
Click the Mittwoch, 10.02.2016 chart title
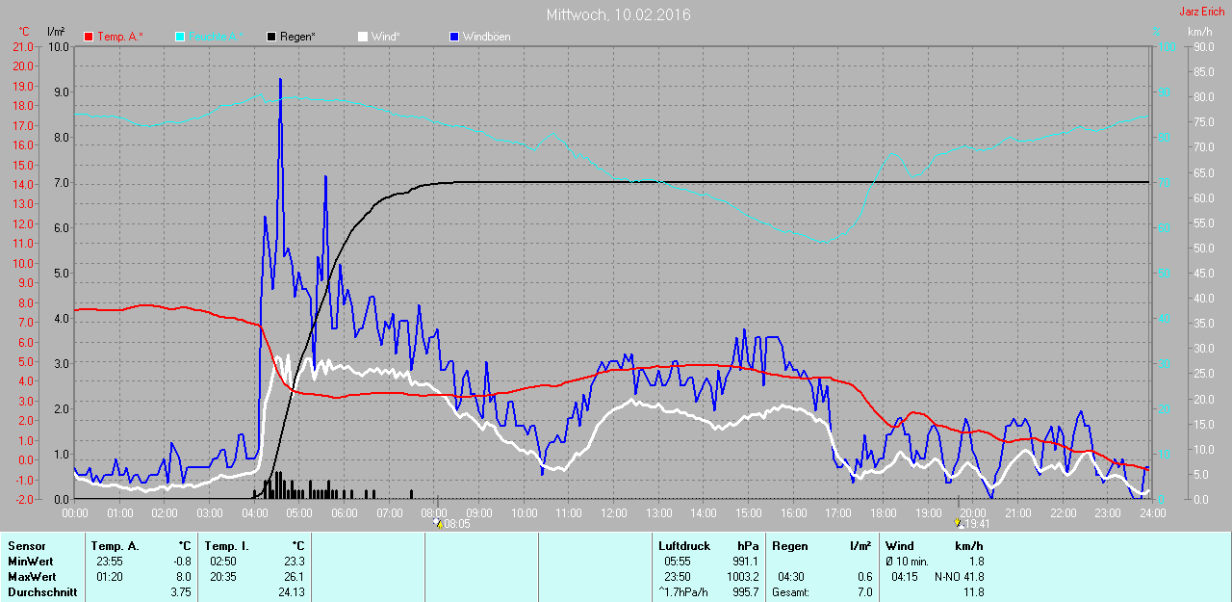(618, 14)
